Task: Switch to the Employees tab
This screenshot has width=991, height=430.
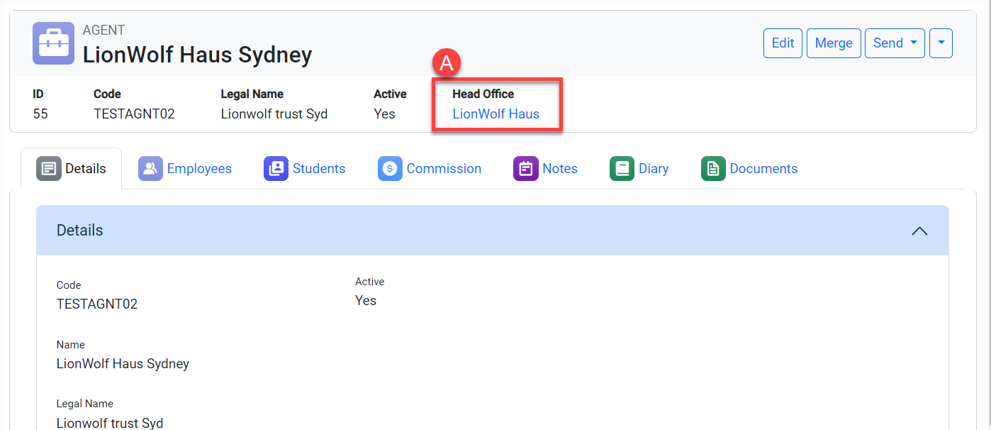Action: click(199, 169)
